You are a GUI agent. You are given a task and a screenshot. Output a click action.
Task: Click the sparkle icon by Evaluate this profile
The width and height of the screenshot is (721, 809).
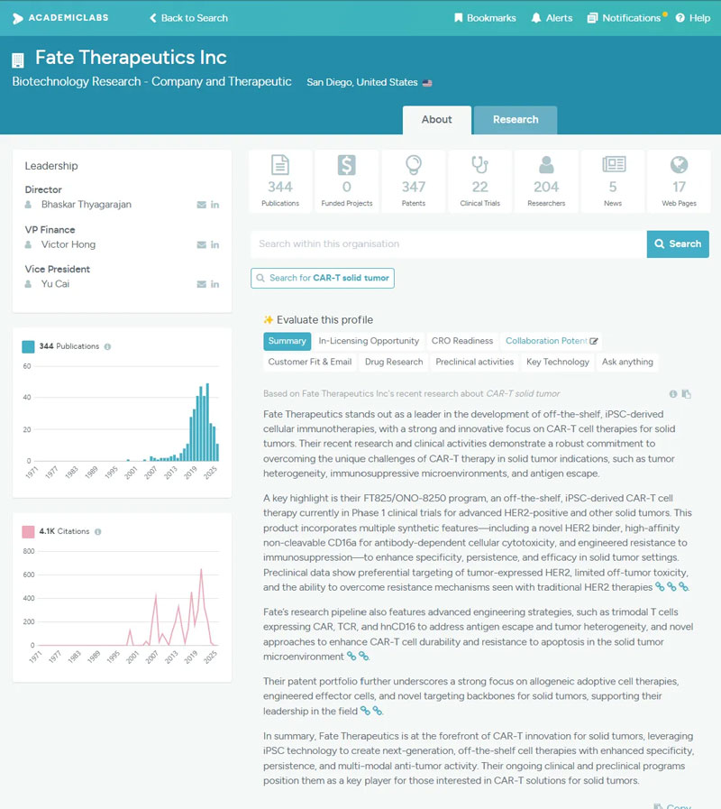[269, 320]
